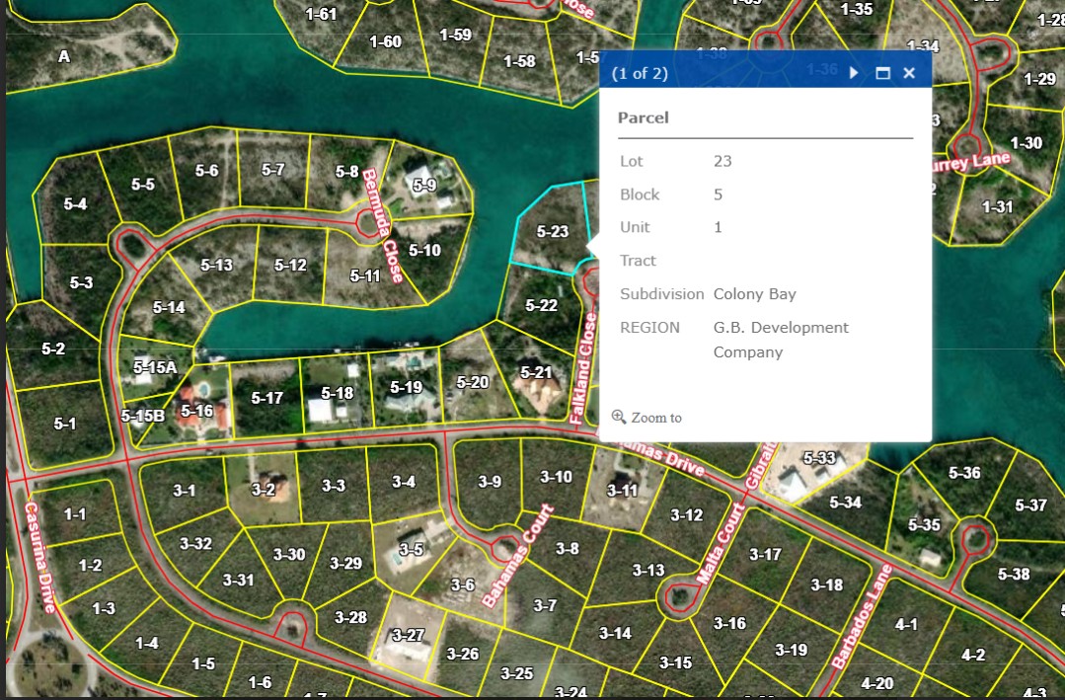1065x700 pixels.
Task: Click the Bermuda Close road label
Action: 383,226
